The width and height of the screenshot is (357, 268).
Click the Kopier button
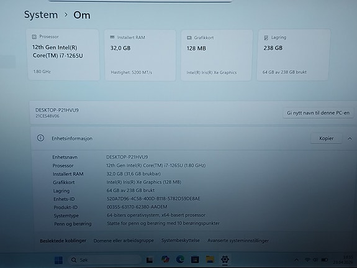coord(326,139)
